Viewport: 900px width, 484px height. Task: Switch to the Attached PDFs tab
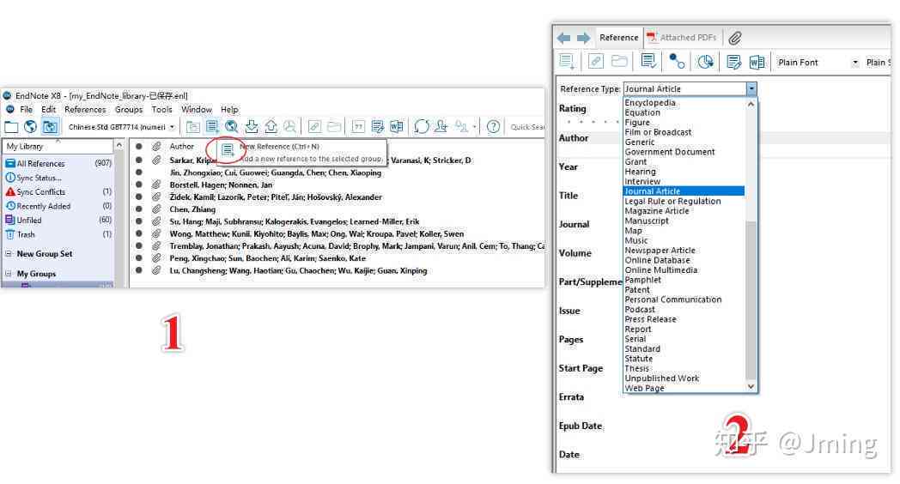[x=682, y=38]
